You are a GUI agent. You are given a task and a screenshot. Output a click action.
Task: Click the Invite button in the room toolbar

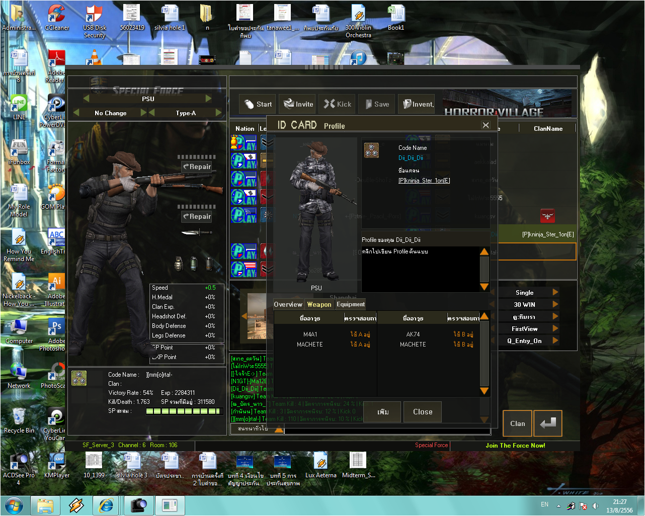tap(297, 104)
